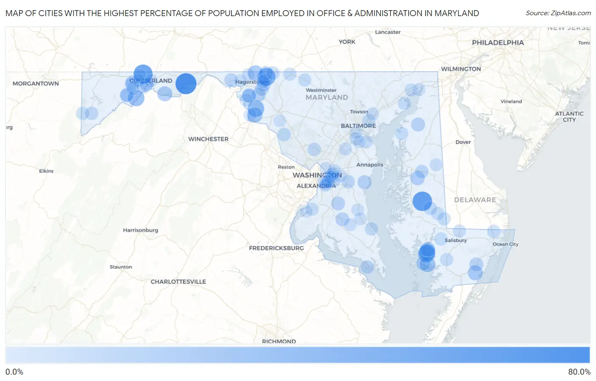
Task: Click the BALTIMORE city label
Action: pyautogui.click(x=358, y=126)
